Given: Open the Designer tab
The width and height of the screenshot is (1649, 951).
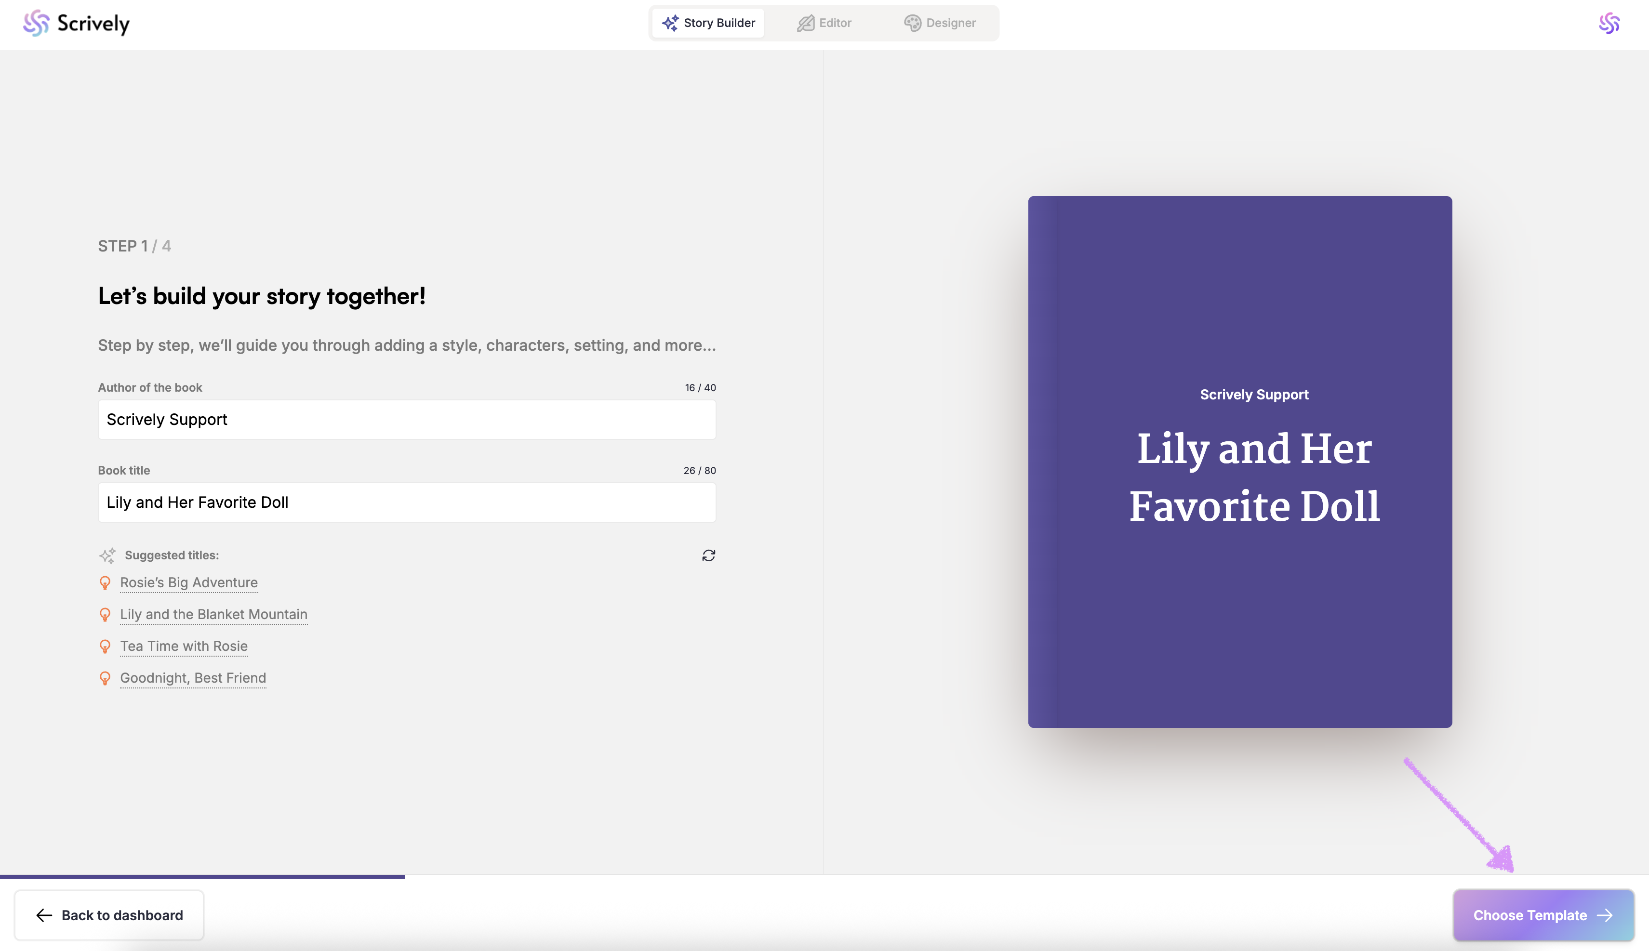Looking at the screenshot, I should tap(940, 23).
